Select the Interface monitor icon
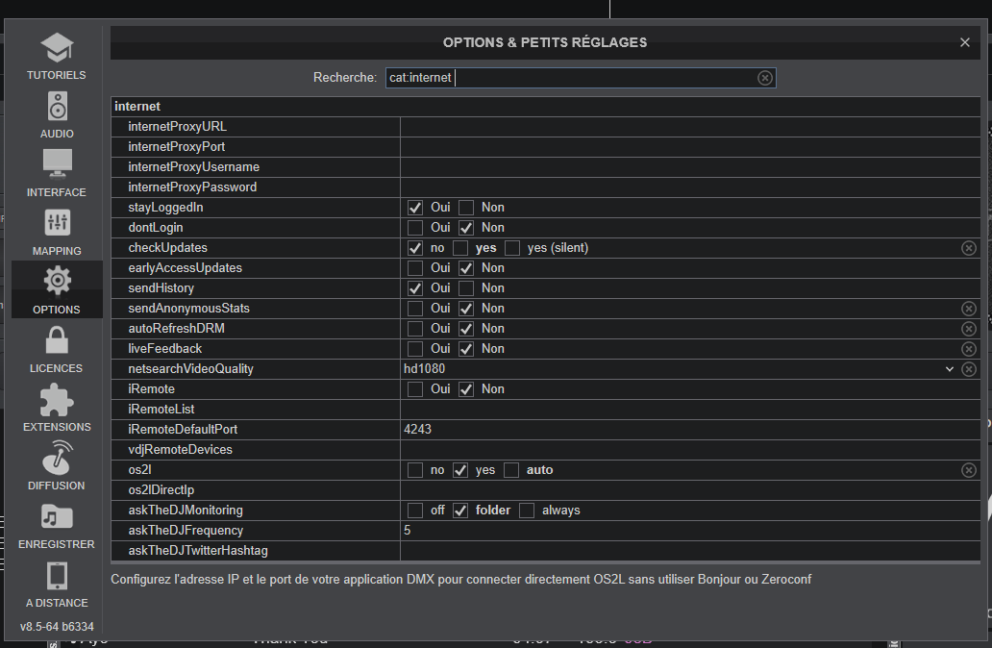Image resolution: width=992 pixels, height=648 pixels. (x=57, y=173)
